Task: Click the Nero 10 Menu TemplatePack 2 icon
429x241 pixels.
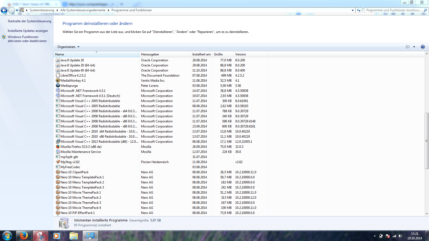Action: click(58, 182)
